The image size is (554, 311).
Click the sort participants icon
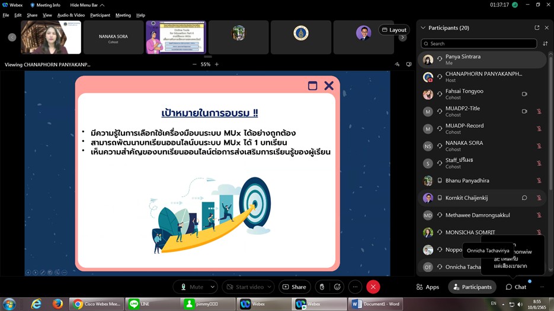pos(545,44)
